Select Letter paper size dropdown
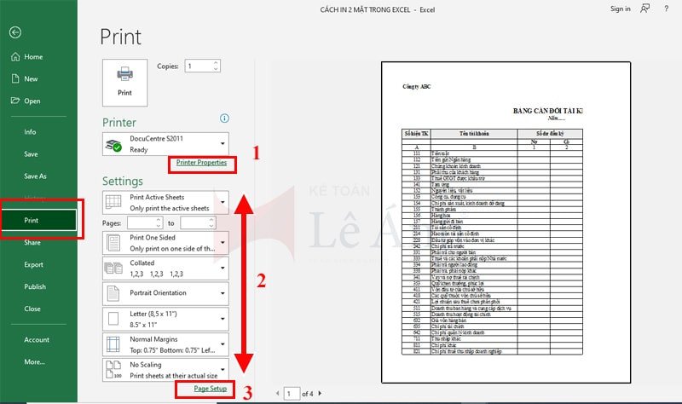 tap(165, 319)
